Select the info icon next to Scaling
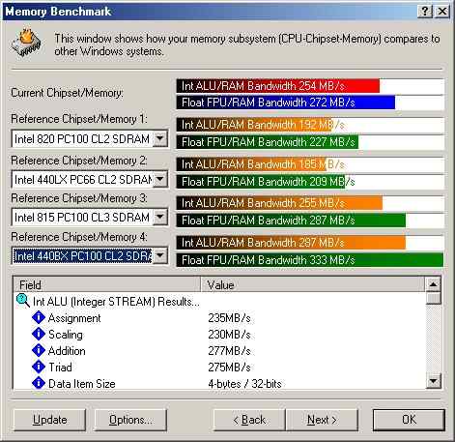The width and height of the screenshot is (455, 442). click(39, 334)
